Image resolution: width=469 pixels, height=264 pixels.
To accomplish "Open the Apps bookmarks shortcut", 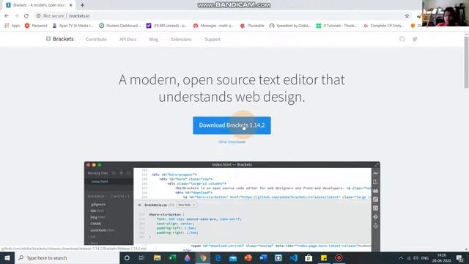I will pos(12,26).
